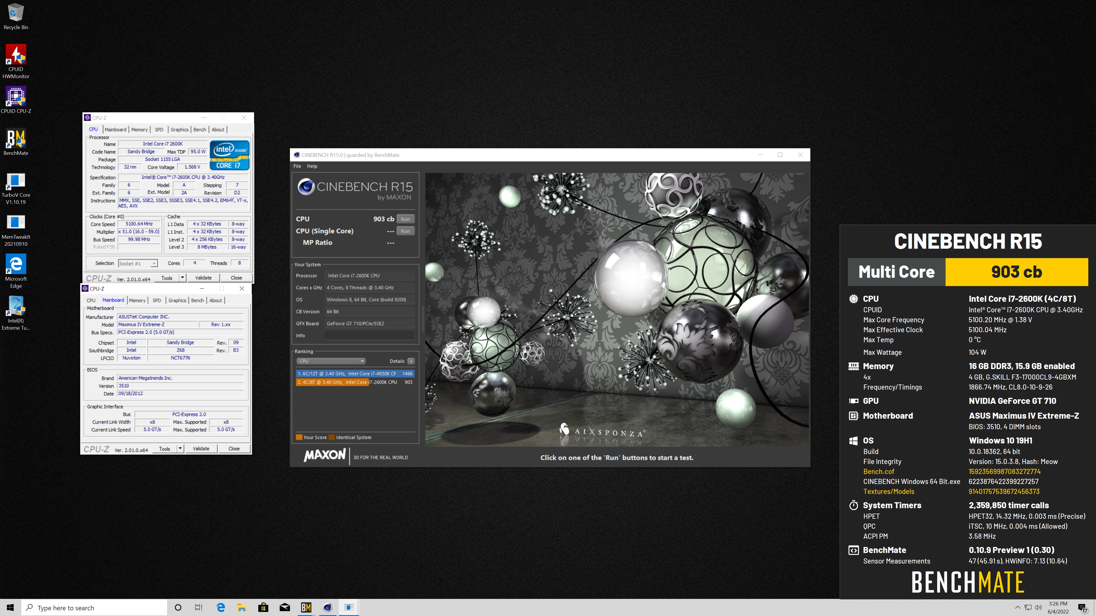Open Mail app from the taskbar
The height and width of the screenshot is (616, 1096).
click(285, 607)
